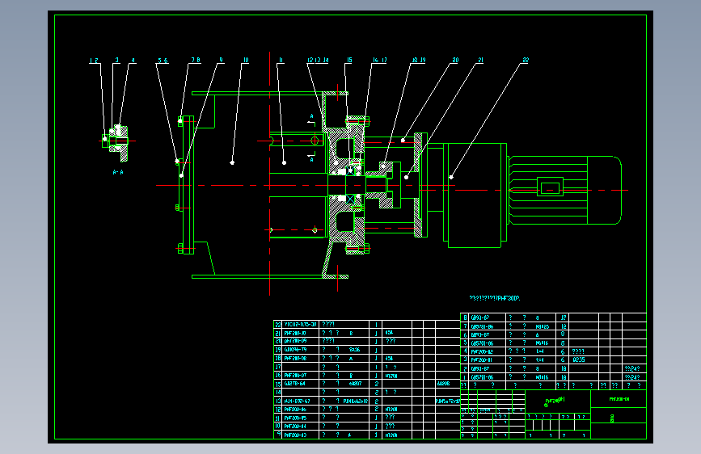Select row number "13" cell in parts list
Viewport: 701px width, 454px height.
click(x=278, y=401)
